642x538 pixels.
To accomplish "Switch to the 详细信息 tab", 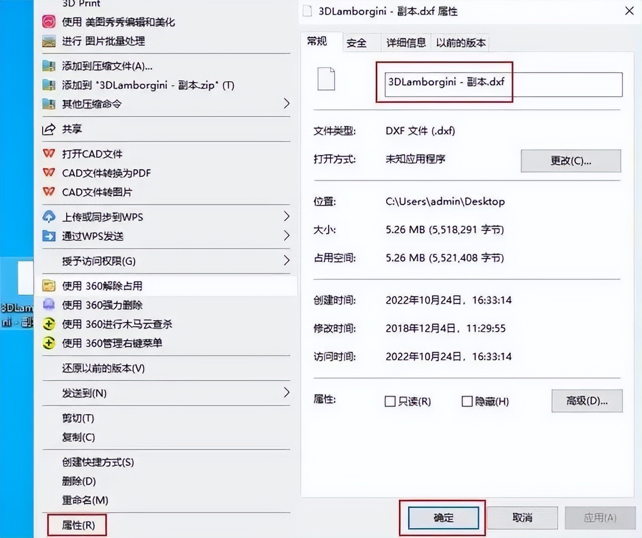I will [405, 43].
